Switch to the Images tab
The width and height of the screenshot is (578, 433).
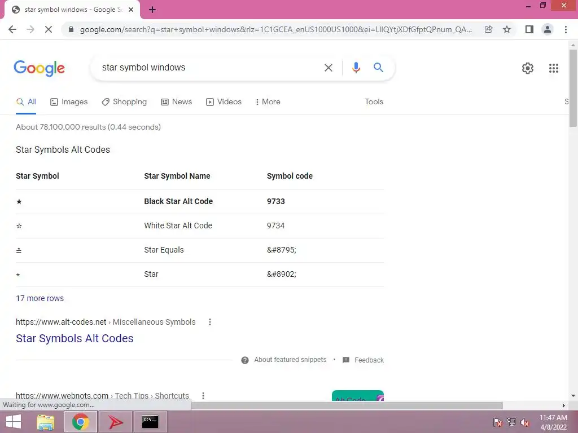pos(69,102)
